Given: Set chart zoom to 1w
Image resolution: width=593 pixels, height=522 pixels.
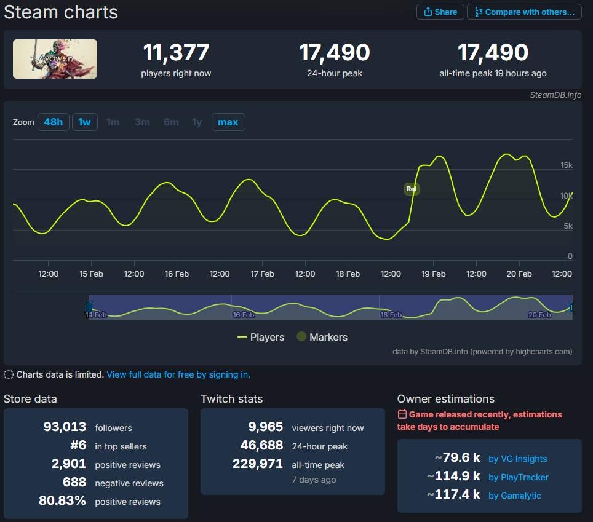Looking at the screenshot, I should click(85, 122).
